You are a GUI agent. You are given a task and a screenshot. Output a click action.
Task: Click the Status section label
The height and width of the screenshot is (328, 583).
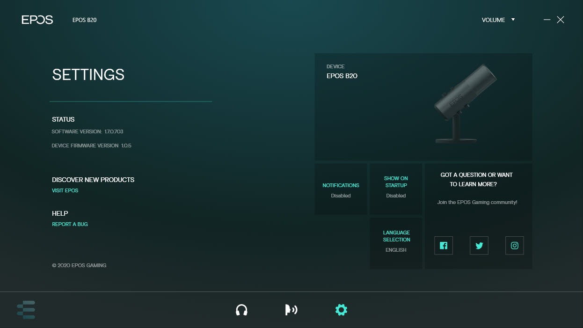tap(63, 119)
